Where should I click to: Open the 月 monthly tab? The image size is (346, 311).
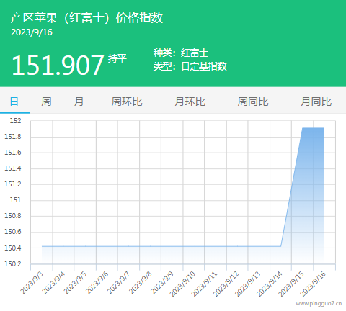[79, 102]
